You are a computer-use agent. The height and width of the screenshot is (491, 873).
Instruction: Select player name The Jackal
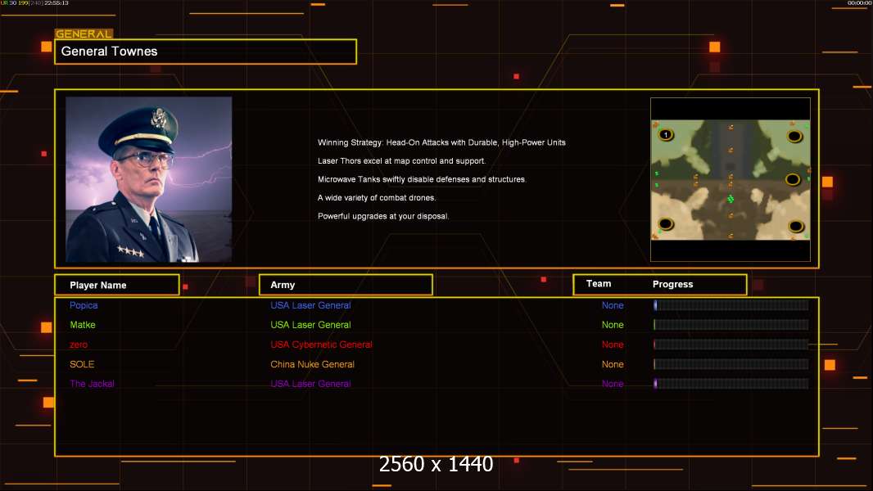point(92,384)
